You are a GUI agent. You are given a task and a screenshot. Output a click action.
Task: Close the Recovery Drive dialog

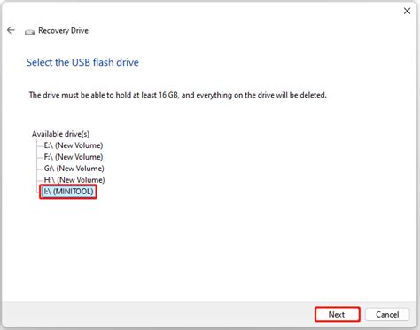(407, 11)
